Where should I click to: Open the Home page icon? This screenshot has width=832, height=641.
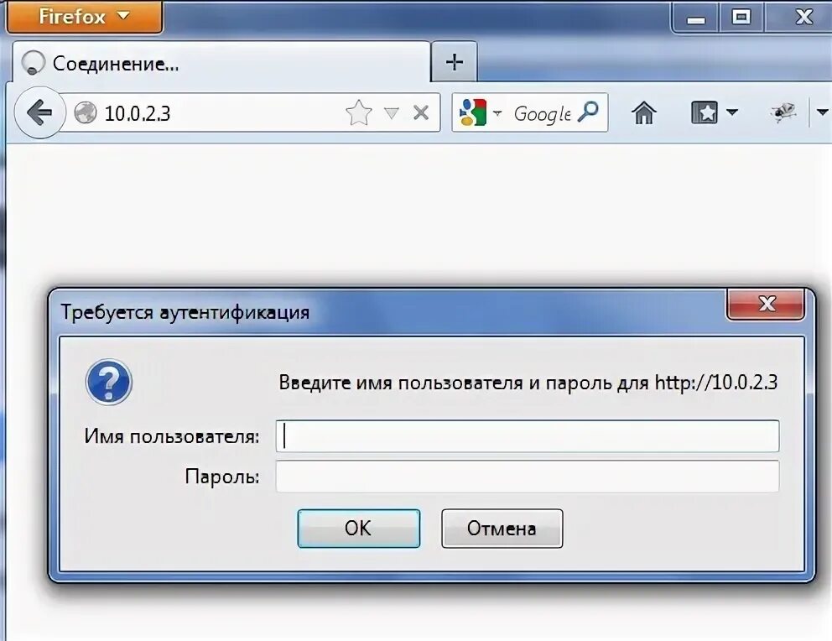click(643, 112)
